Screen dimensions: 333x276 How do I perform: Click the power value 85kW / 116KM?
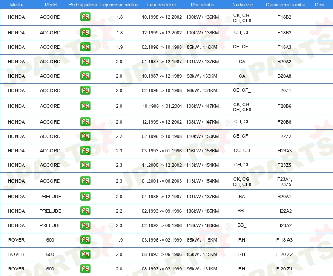pos(202,47)
